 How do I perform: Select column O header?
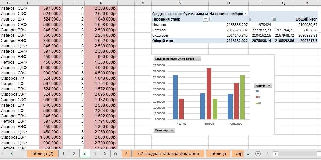228,3
